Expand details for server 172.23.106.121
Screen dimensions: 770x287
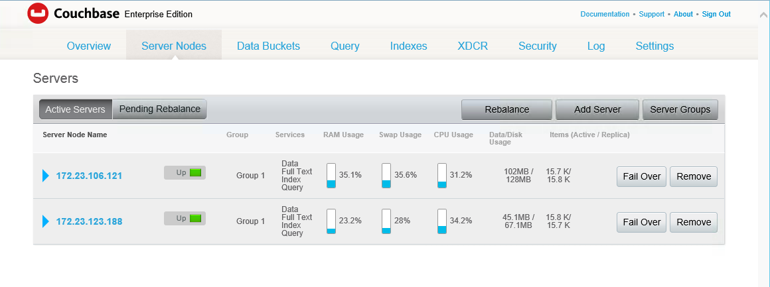coord(46,176)
